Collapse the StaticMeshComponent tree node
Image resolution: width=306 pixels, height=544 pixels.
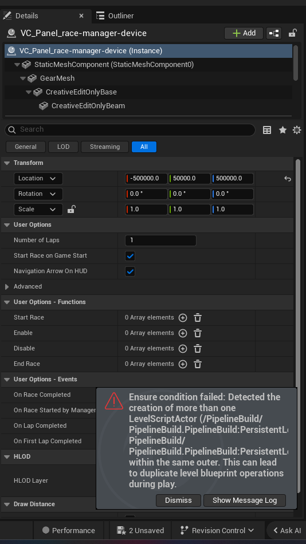click(x=17, y=65)
